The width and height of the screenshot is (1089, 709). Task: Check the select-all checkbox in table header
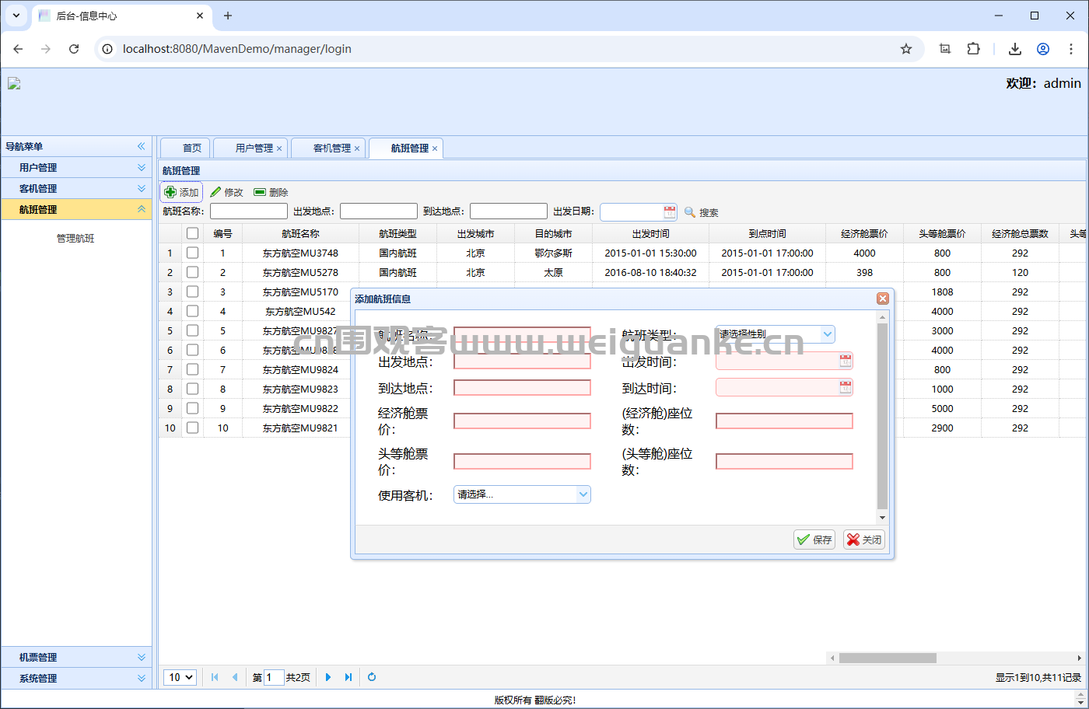click(192, 232)
